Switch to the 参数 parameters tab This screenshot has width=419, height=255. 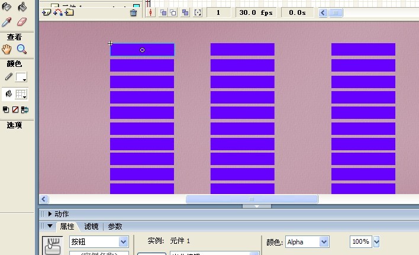115,226
